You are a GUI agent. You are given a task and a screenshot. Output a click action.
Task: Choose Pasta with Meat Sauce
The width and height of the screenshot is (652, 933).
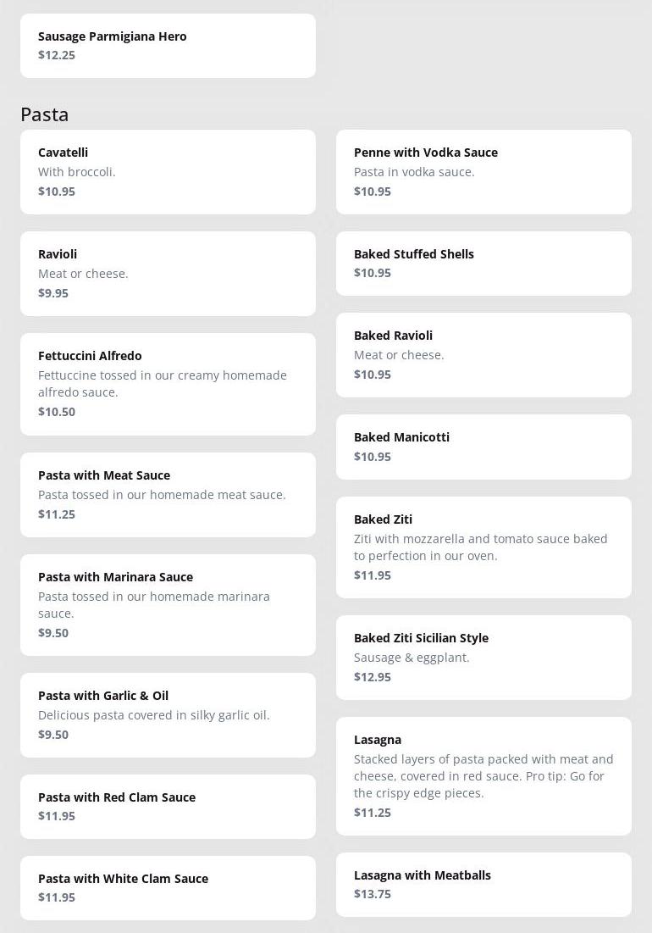pyautogui.click(x=168, y=495)
